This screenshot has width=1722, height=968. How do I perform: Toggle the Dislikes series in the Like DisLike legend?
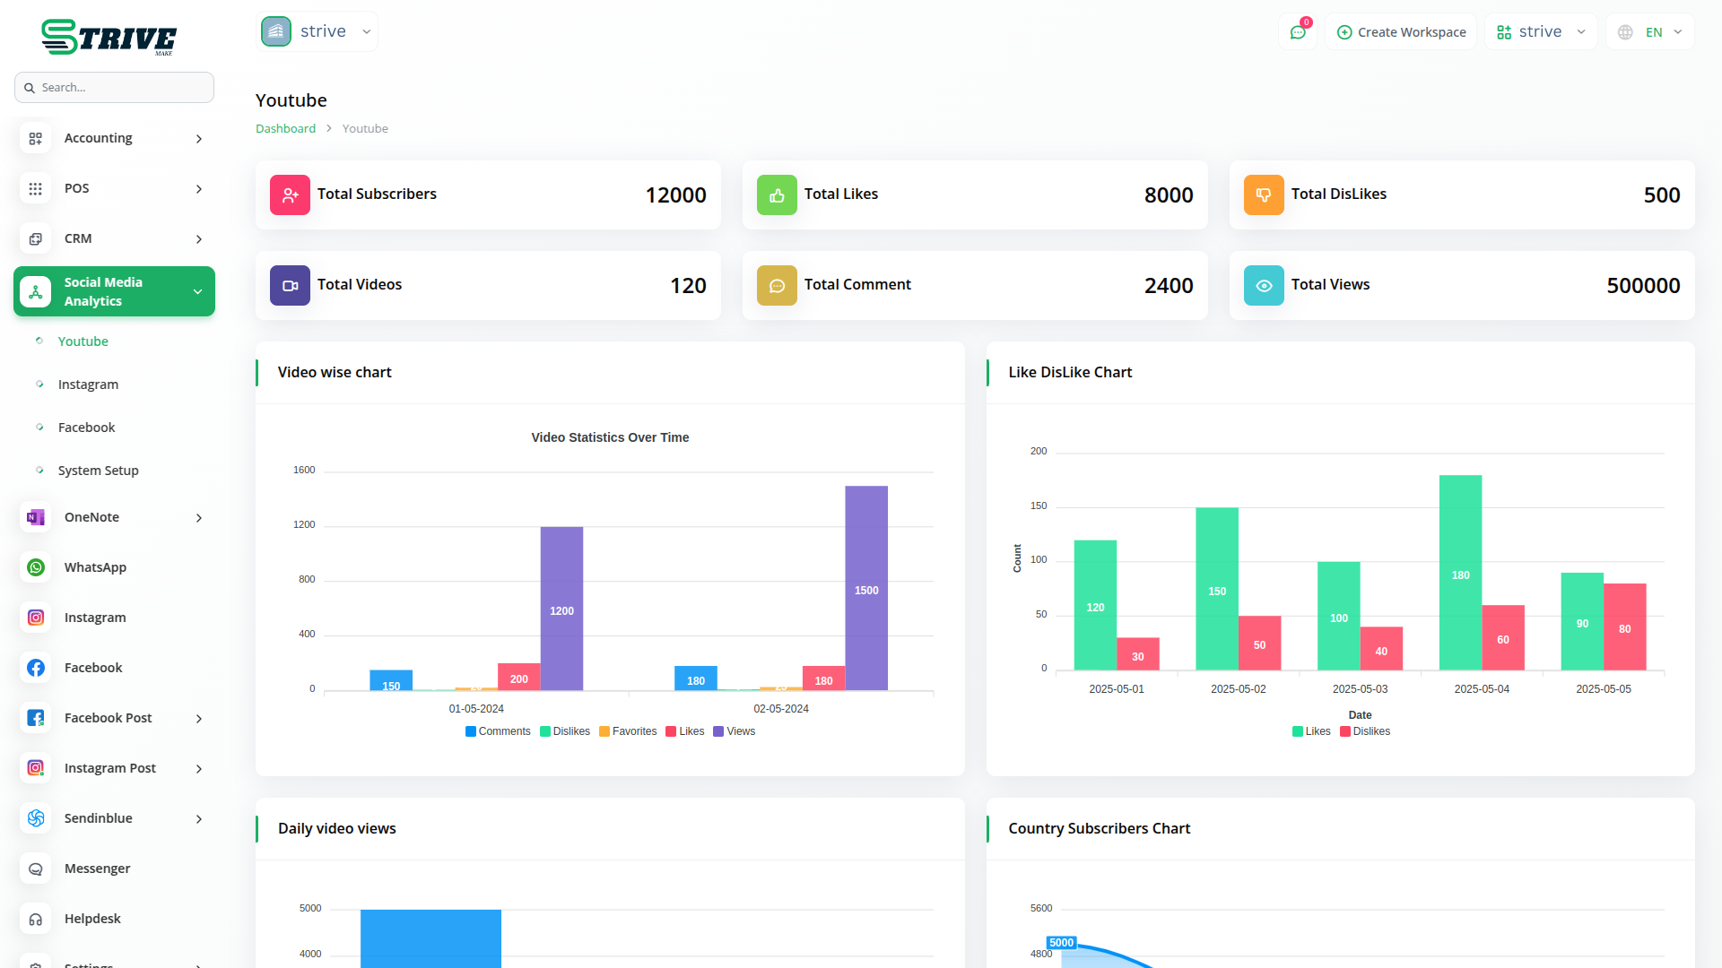point(1364,731)
